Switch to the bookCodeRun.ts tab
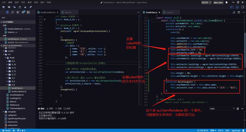This screenshot has width=246, height=132. coord(48,12)
